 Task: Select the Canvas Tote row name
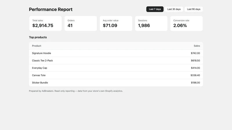pyautogui.click(x=39, y=75)
